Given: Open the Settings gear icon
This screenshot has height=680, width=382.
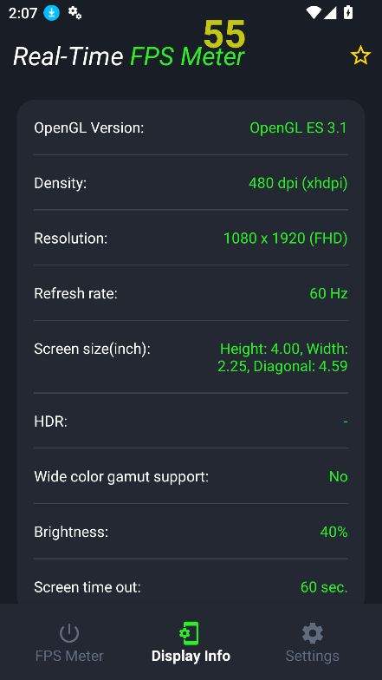Looking at the screenshot, I should tap(312, 633).
